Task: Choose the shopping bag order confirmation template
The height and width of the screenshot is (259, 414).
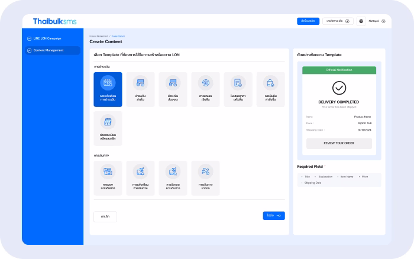Action: (270, 89)
